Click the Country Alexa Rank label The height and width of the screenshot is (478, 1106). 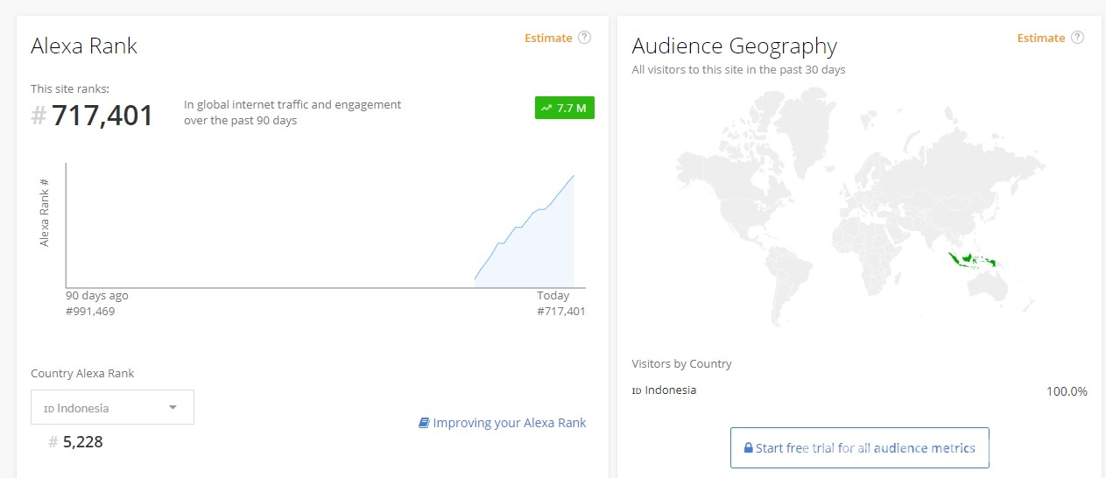tap(82, 373)
